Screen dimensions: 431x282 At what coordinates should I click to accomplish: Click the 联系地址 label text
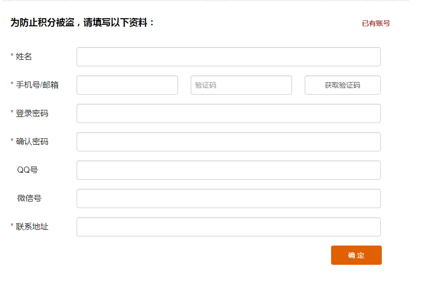tap(32, 227)
